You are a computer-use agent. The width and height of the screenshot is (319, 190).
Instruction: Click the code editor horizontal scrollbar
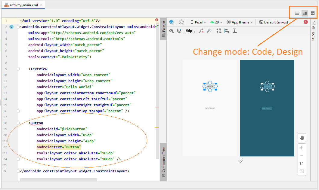[x=58, y=180]
